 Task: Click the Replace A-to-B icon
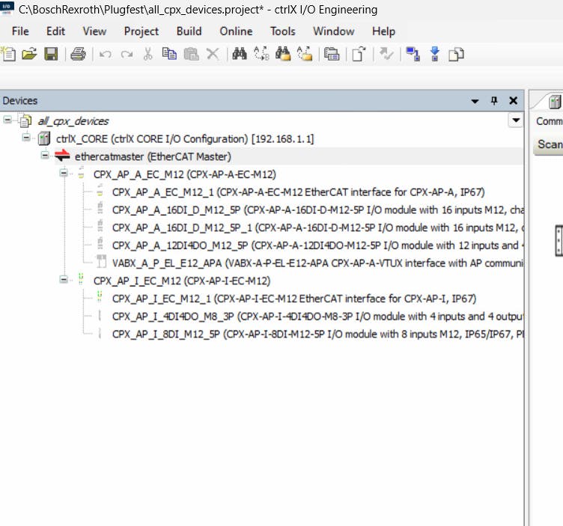pos(261,54)
